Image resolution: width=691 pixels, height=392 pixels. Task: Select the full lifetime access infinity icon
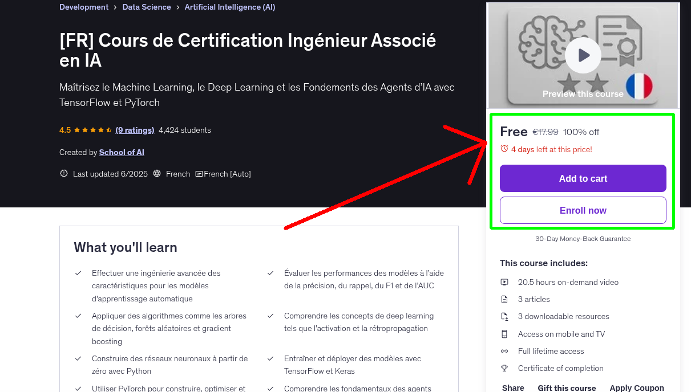pyautogui.click(x=504, y=351)
